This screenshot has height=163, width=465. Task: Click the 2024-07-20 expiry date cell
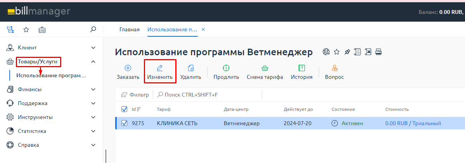(297, 124)
